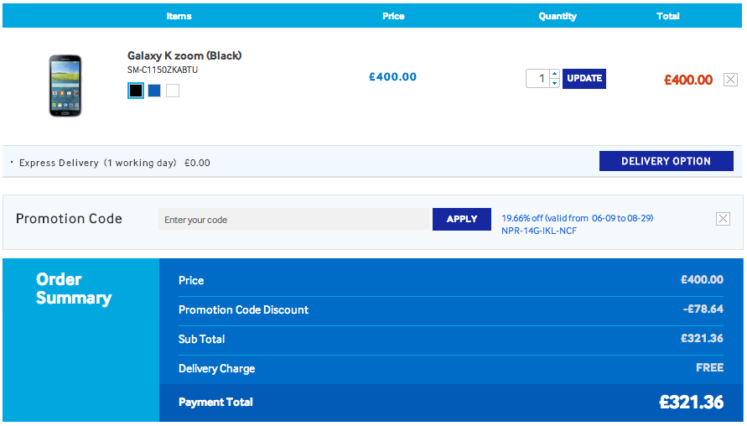Remove the applied promotion code
The height and width of the screenshot is (426, 747).
[723, 219]
